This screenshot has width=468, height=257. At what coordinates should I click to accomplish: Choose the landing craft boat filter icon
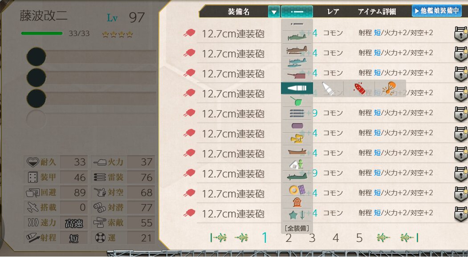(297, 152)
